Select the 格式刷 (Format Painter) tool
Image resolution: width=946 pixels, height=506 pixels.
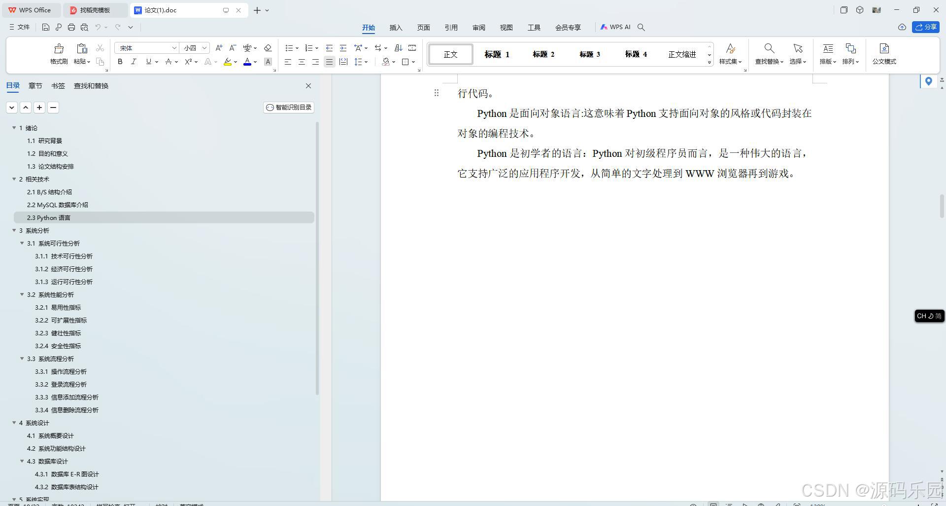[58, 54]
